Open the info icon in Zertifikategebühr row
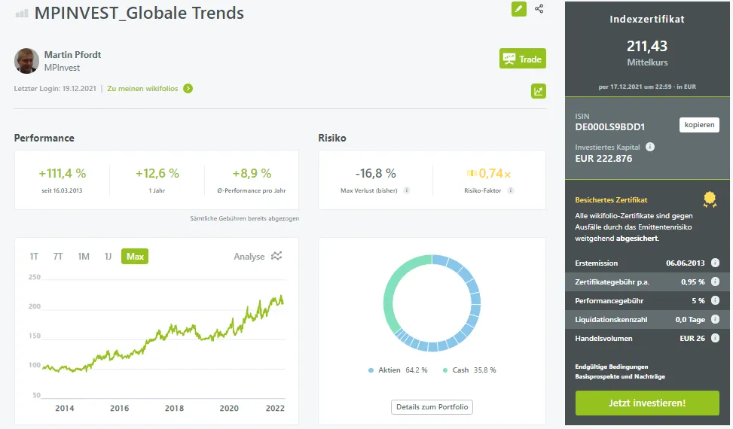 coord(715,281)
